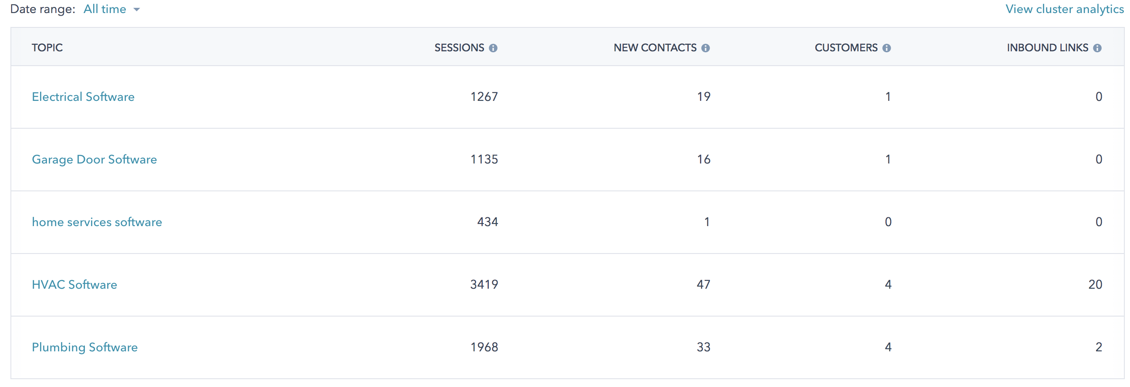
Task: Click the Sessions column header
Action: coord(459,48)
